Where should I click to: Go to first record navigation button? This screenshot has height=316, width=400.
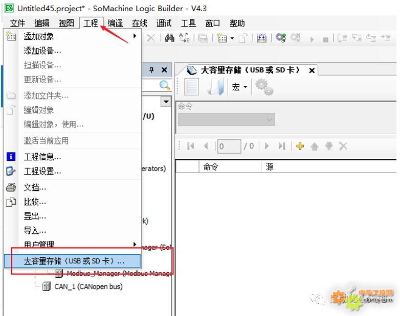191,146
